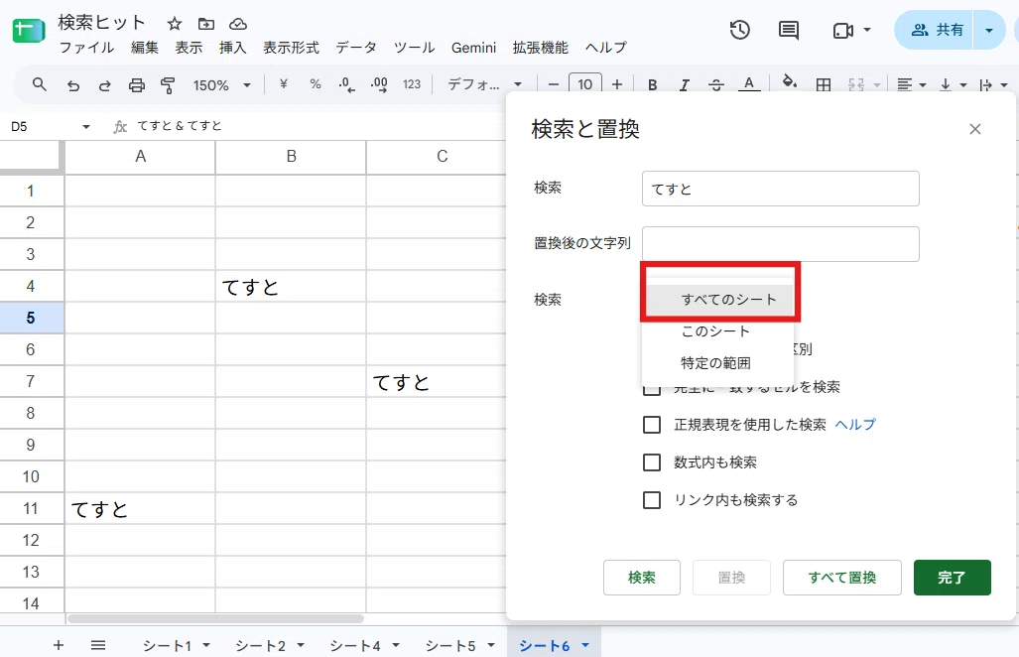Open version history clock icon

tap(739, 30)
